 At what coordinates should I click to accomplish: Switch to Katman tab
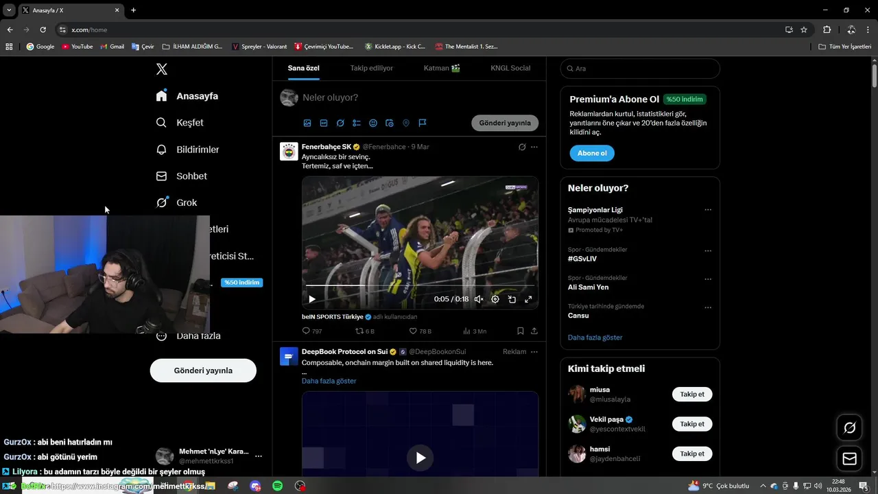(442, 68)
